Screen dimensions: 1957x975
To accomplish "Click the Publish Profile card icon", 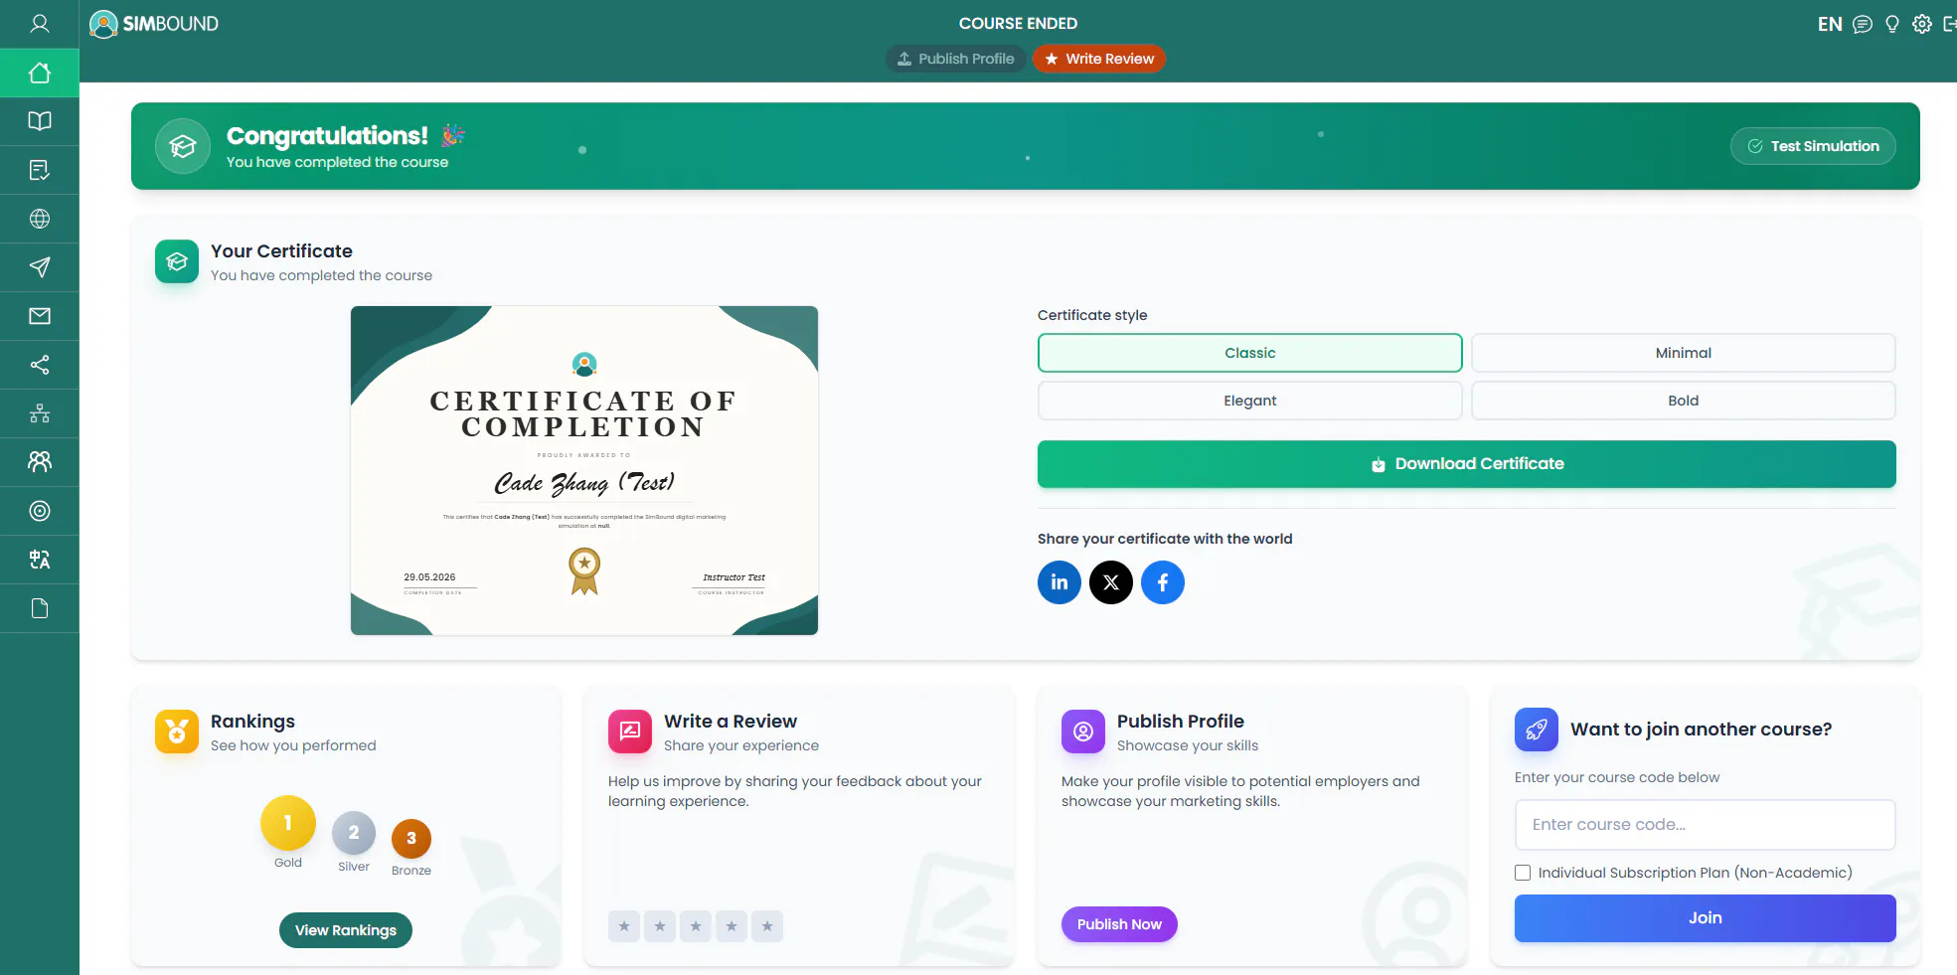I will pyautogui.click(x=1083, y=731).
